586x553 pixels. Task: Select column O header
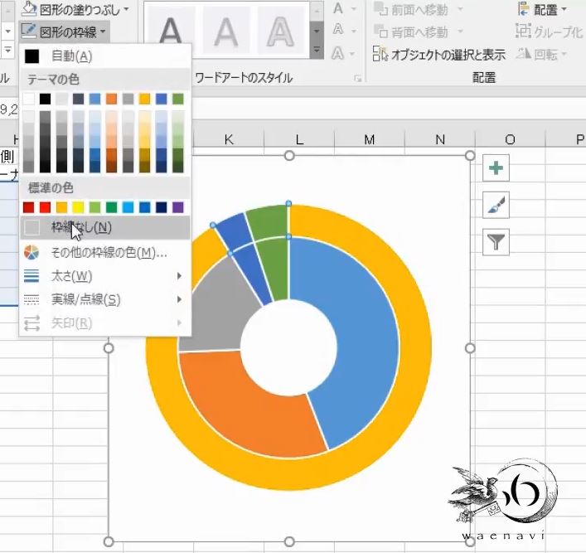tap(510, 139)
